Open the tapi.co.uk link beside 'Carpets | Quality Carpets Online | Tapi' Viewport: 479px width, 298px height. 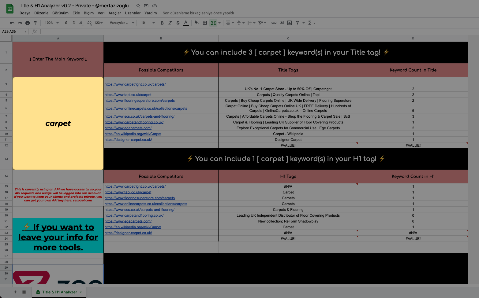(128, 95)
